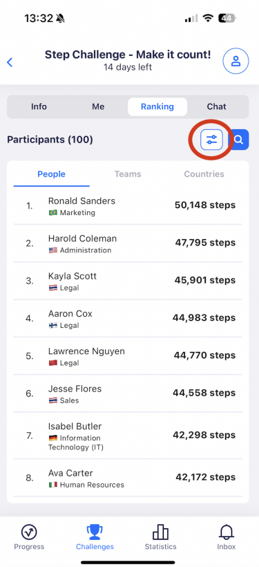
Task: Open Ronald Sanders' participant entry
Action: tap(128, 206)
